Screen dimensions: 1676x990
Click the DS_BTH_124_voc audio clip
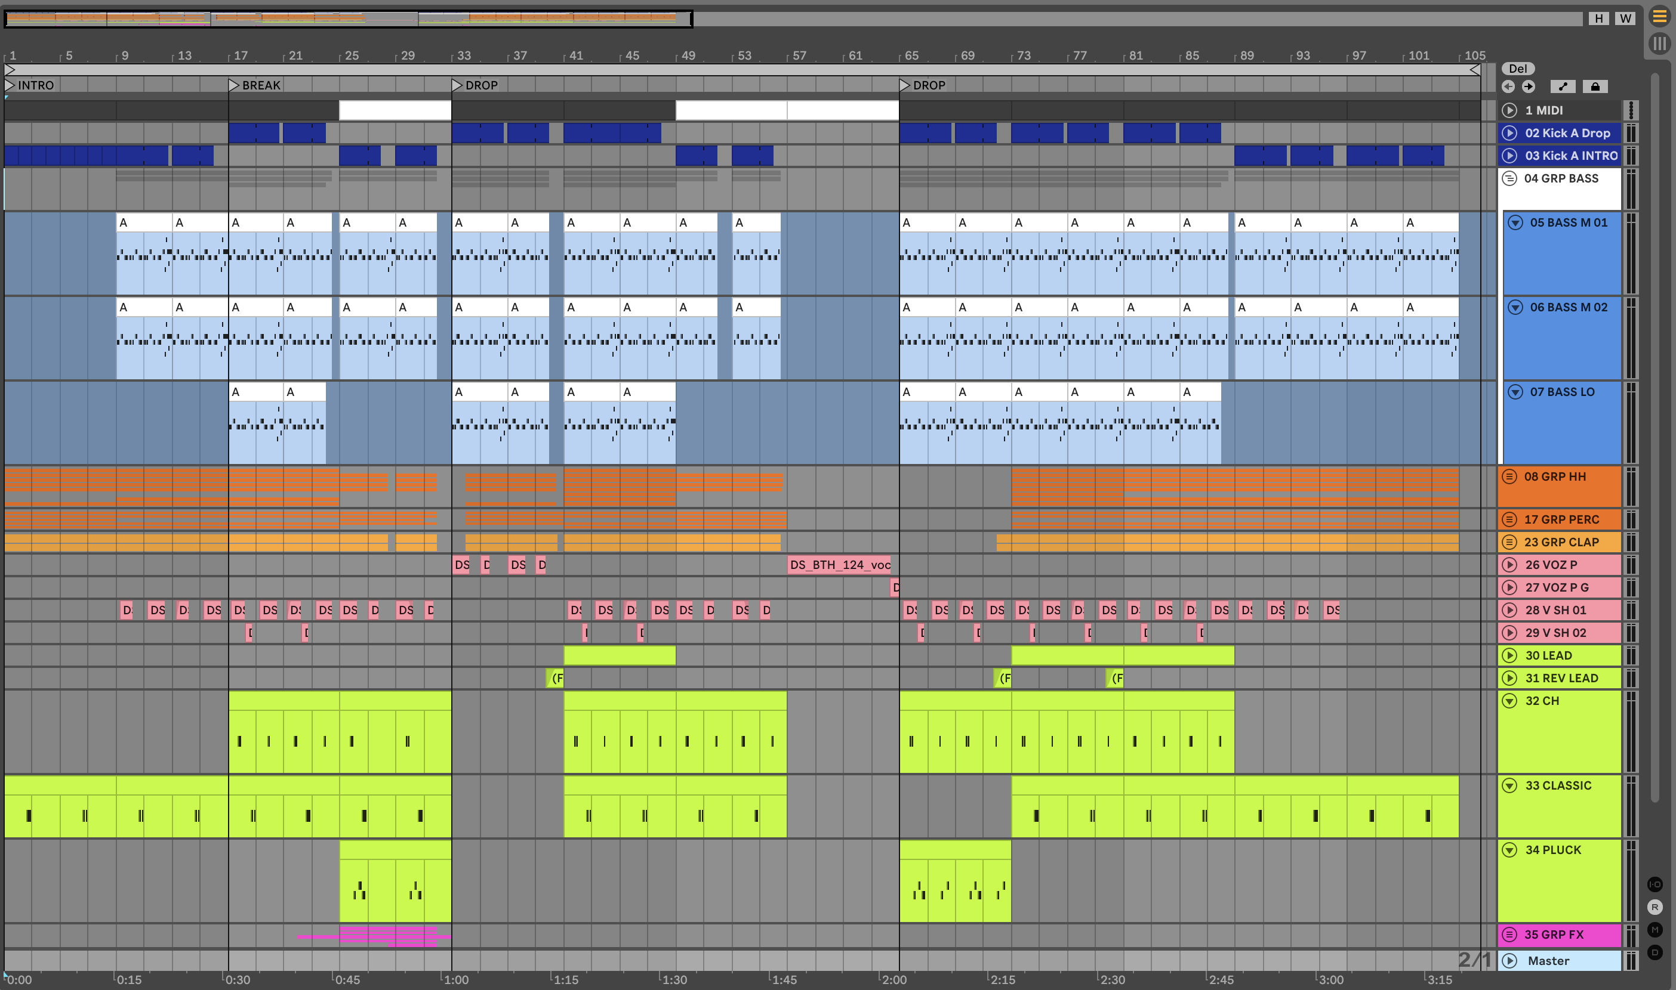pos(839,565)
